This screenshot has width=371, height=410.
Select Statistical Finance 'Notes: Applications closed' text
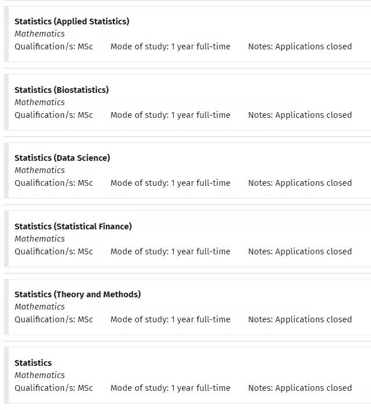point(300,251)
